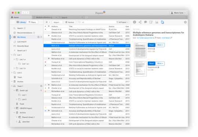Toggle flag on Melton et al. 2008 row
This screenshot has width=198, height=137.
49,85
